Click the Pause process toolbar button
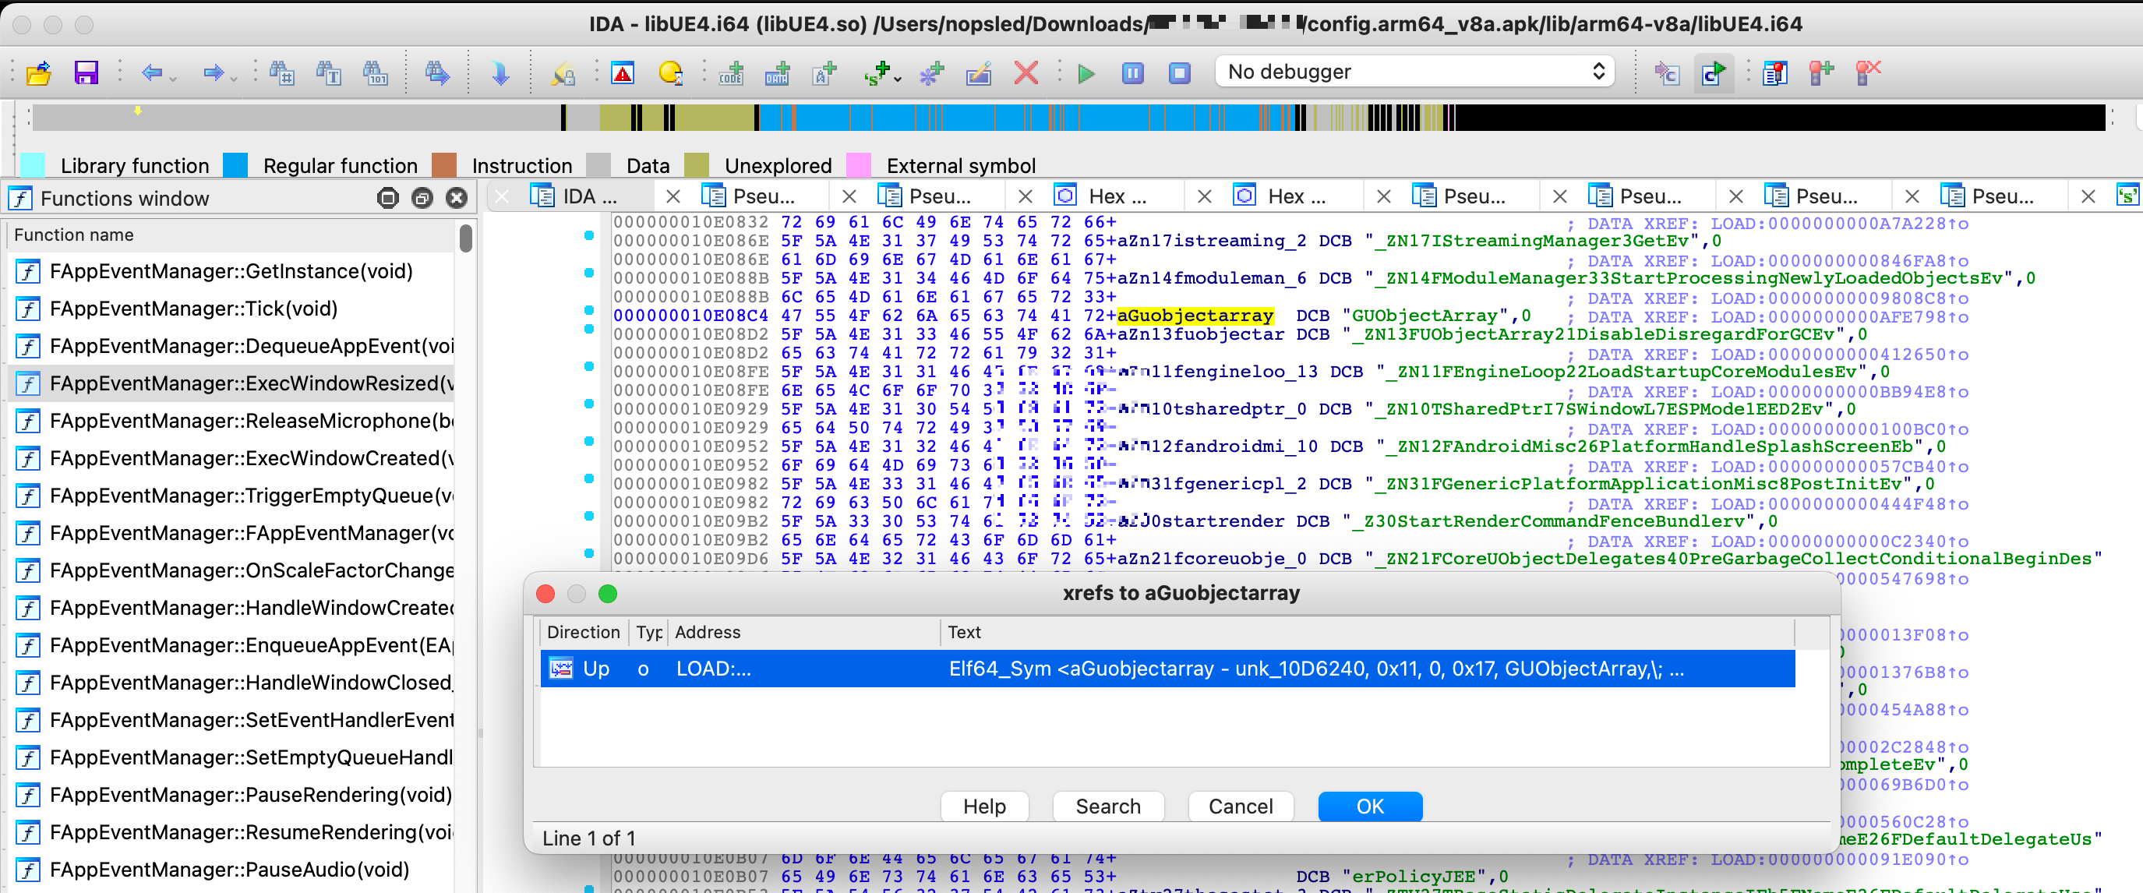 (1132, 73)
